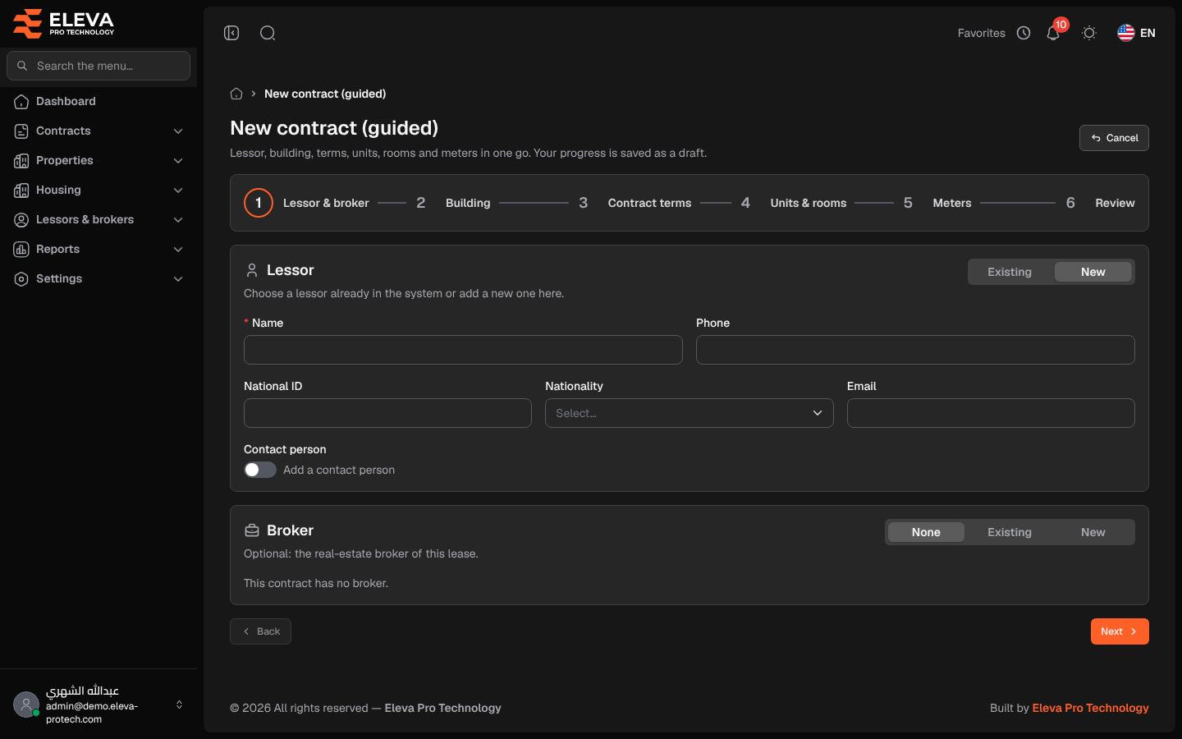Click the Cancel button
The height and width of the screenshot is (739, 1182).
tap(1114, 138)
